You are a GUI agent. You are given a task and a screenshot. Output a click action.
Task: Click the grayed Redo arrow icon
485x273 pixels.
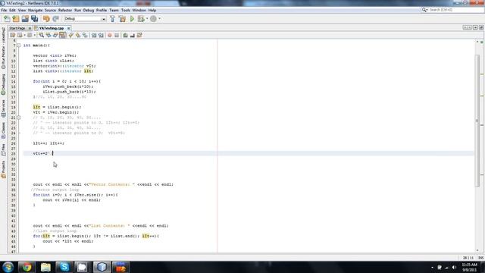55,19
